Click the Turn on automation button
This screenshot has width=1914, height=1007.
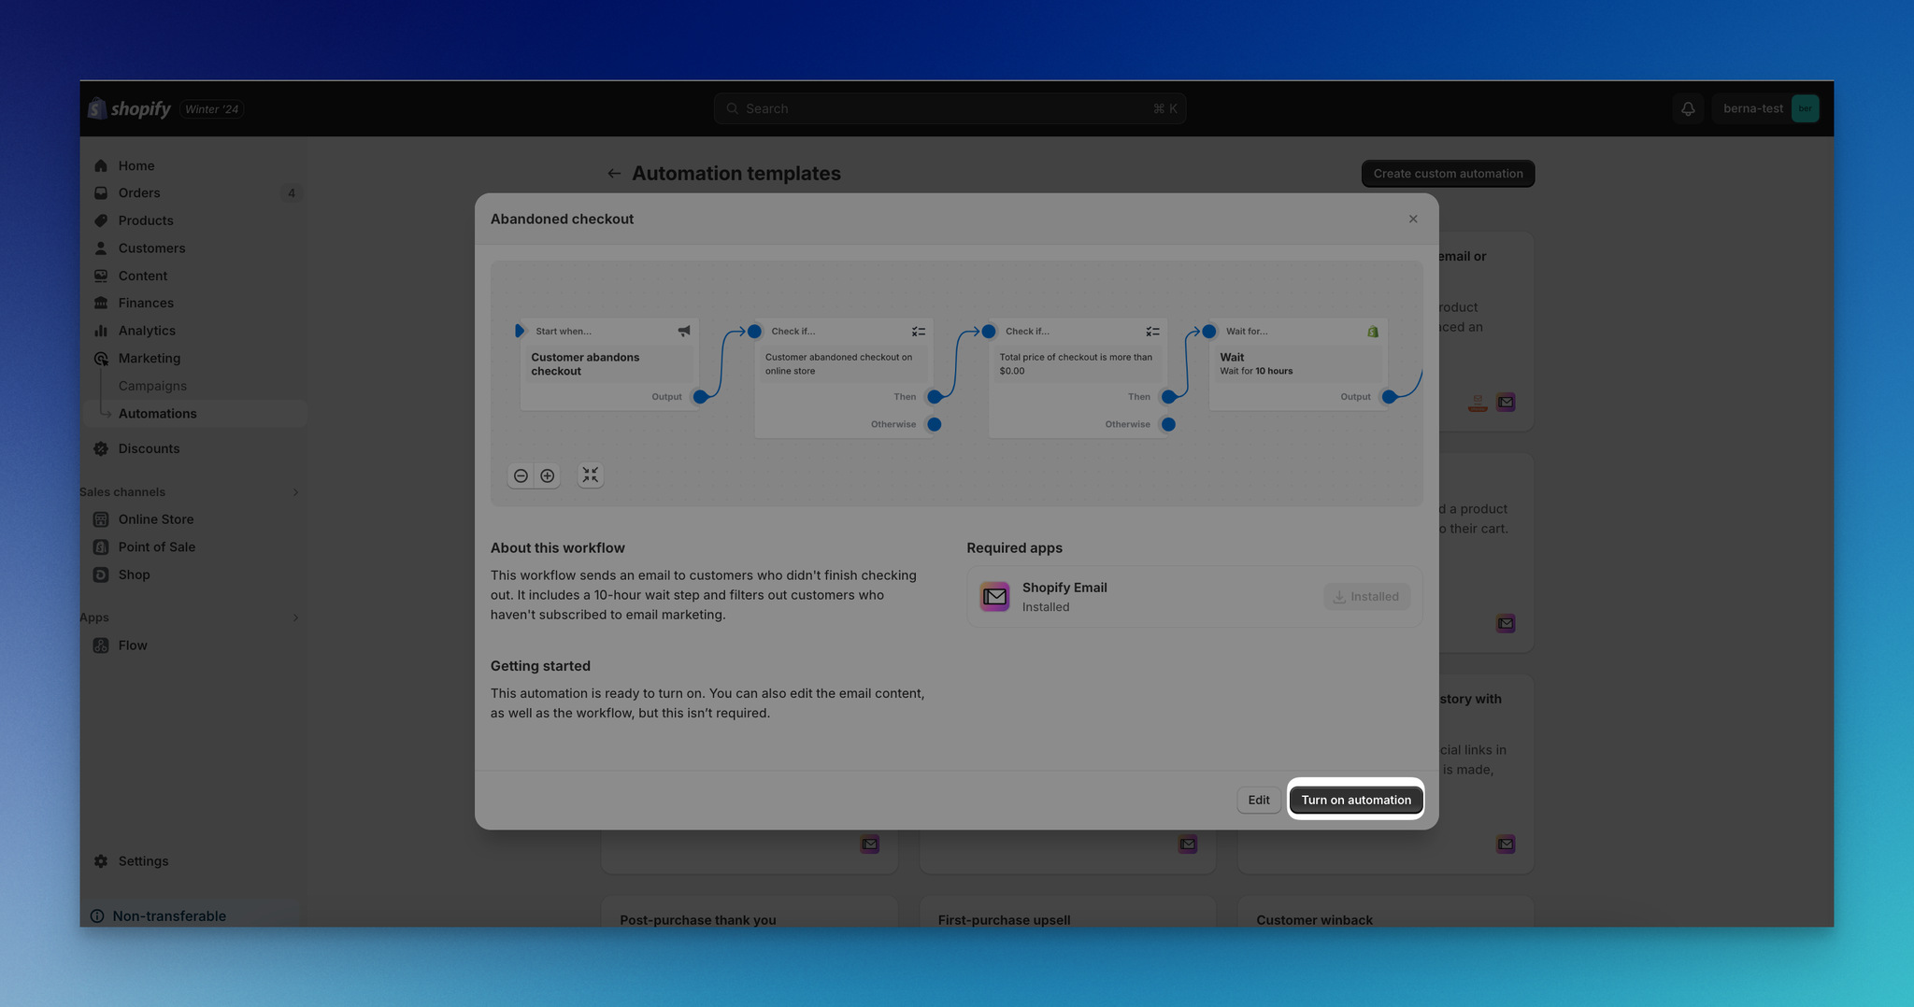[x=1356, y=800]
